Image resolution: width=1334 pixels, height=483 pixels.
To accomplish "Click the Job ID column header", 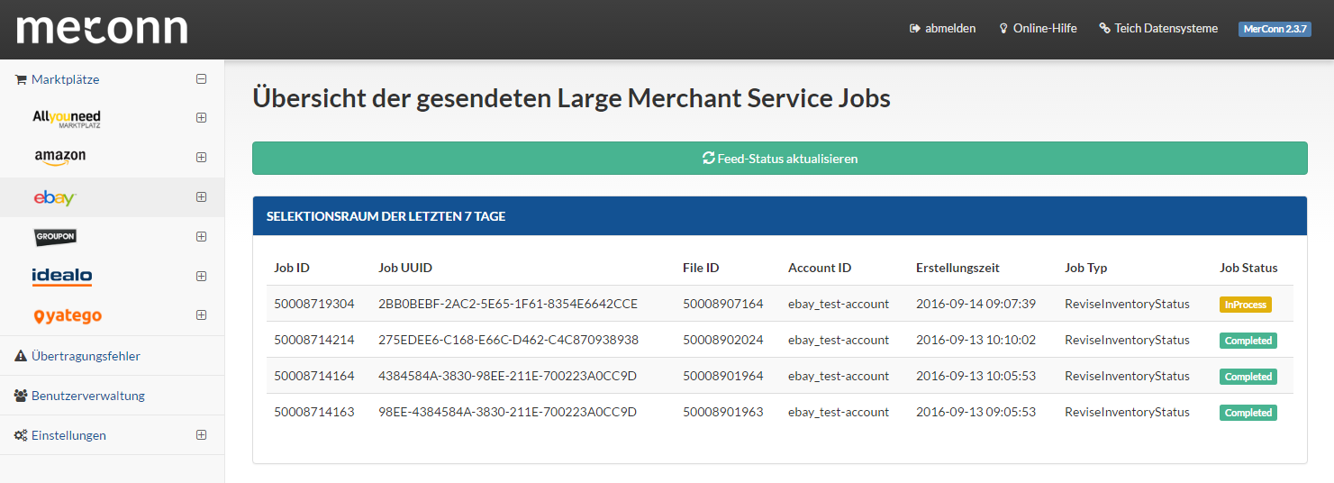I will (x=292, y=268).
